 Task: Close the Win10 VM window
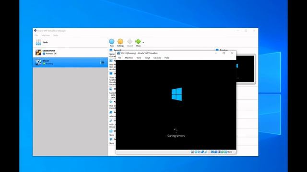point(232,53)
